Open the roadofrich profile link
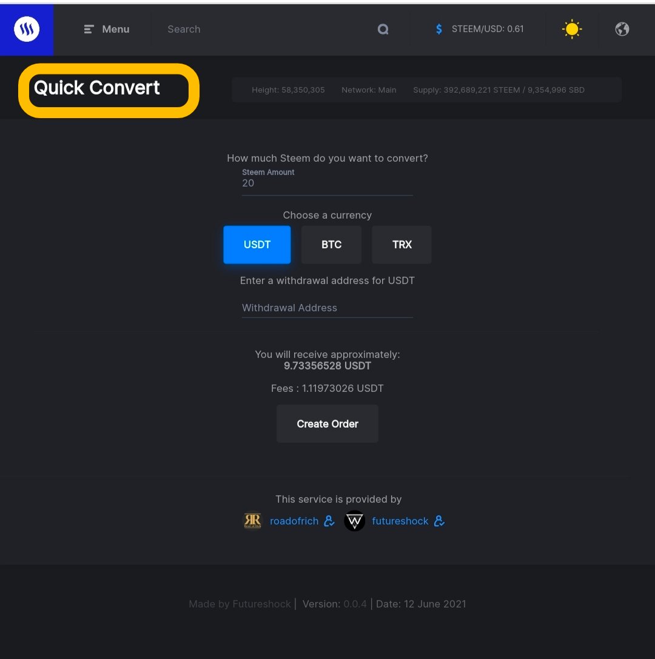The image size is (655, 659). [x=294, y=521]
